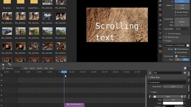Uncheck the File Extensions checkbox

(x=175, y=49)
